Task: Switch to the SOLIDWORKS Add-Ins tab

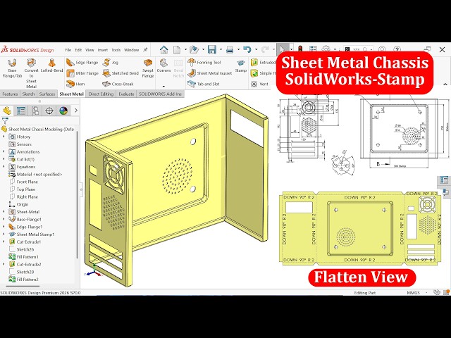Action: [x=160, y=94]
